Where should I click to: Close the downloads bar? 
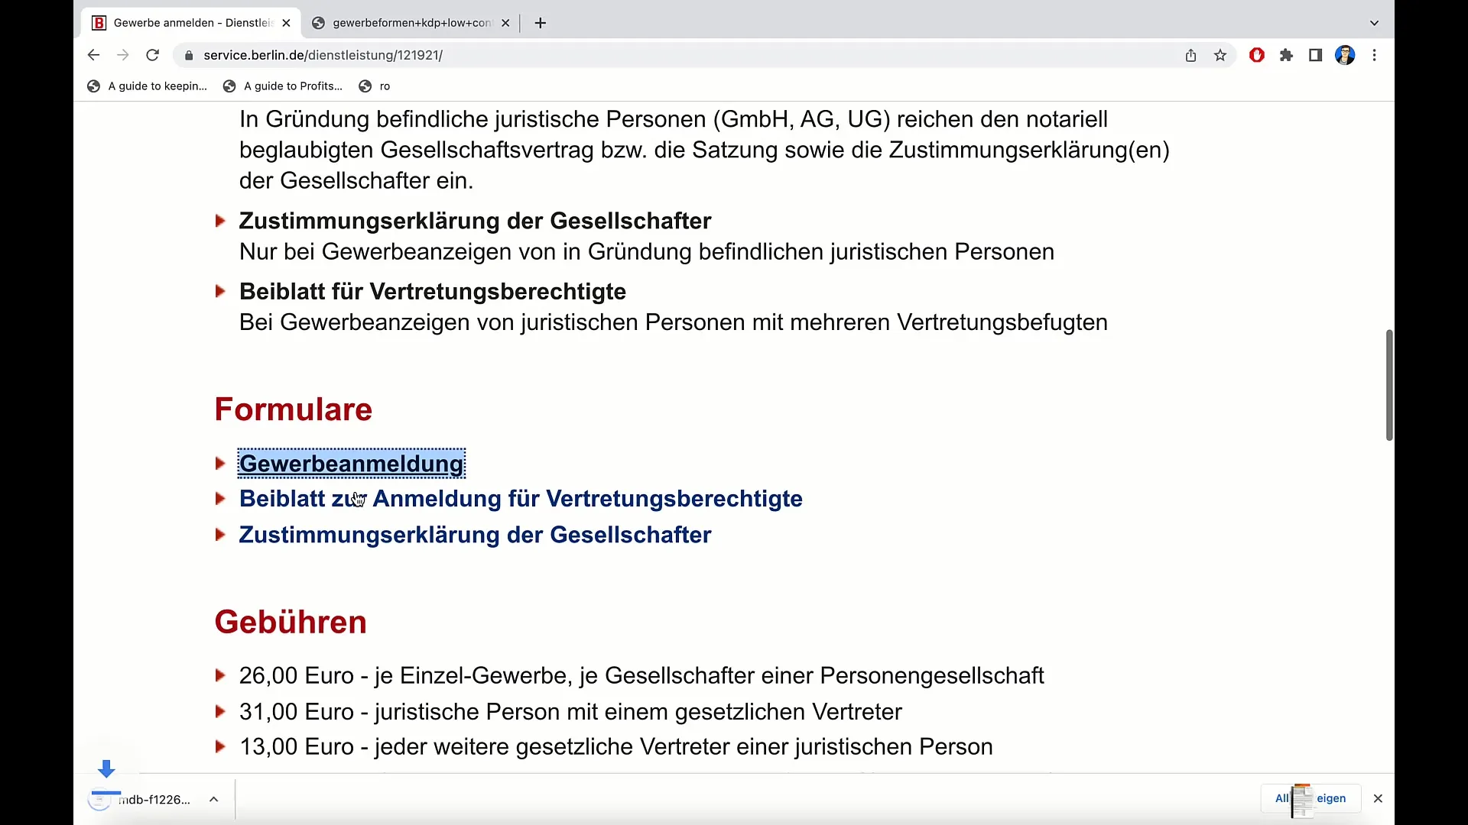(1378, 798)
